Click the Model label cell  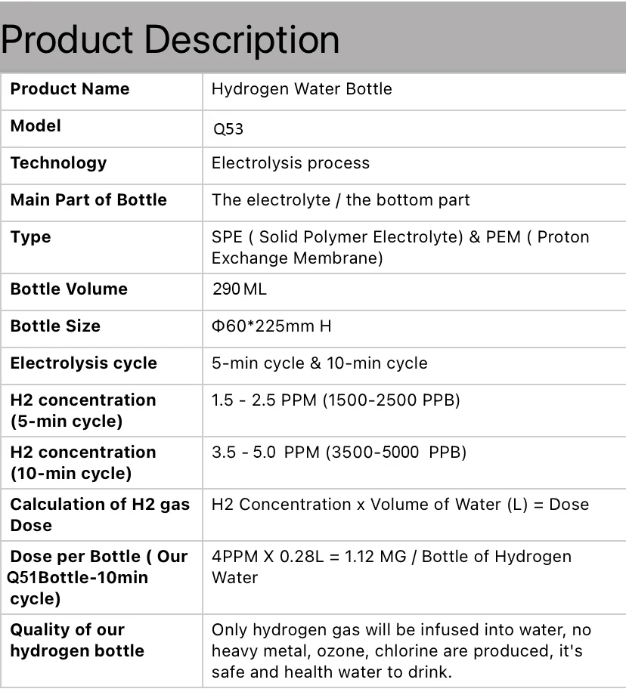(x=36, y=126)
